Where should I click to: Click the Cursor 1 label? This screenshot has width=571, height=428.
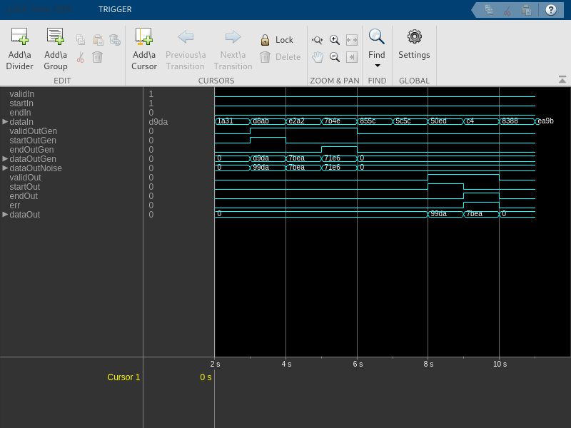click(x=123, y=377)
